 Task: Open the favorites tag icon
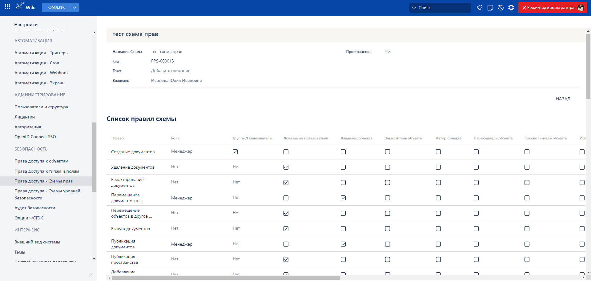[x=479, y=8]
